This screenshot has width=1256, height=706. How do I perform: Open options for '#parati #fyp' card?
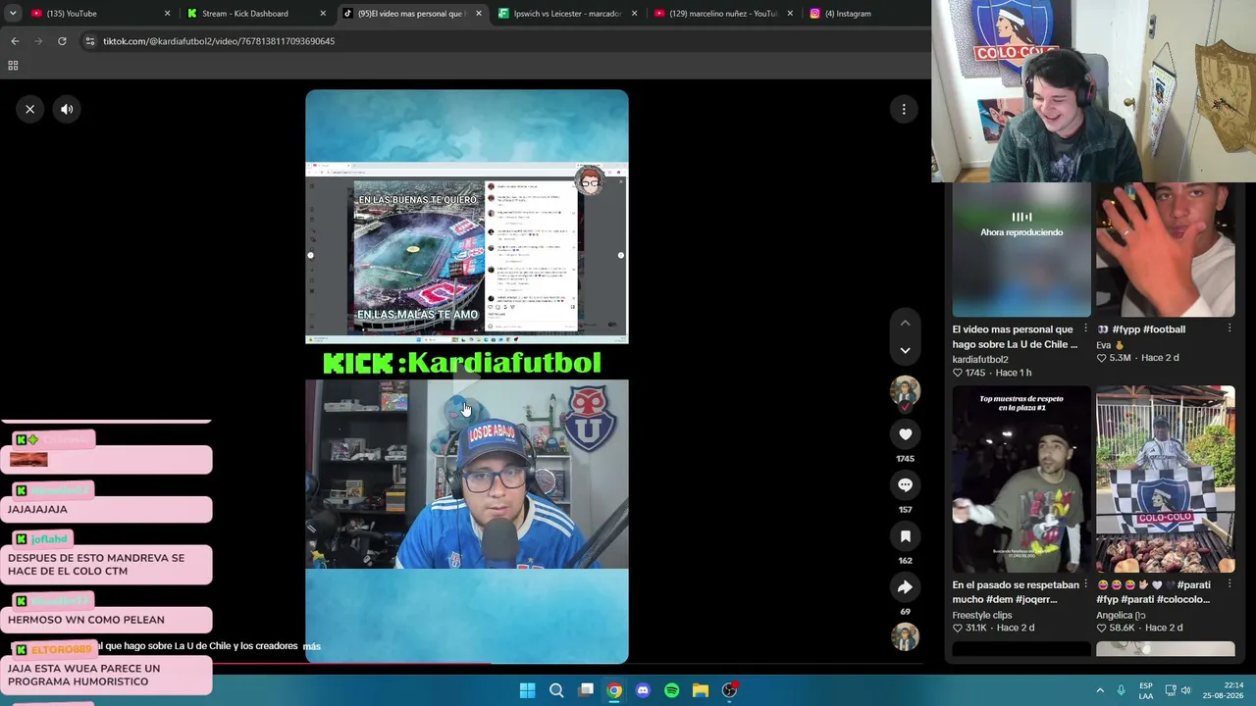pyautogui.click(x=1230, y=584)
